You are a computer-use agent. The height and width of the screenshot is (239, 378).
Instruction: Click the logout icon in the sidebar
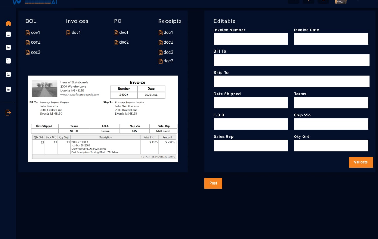(x=8, y=112)
